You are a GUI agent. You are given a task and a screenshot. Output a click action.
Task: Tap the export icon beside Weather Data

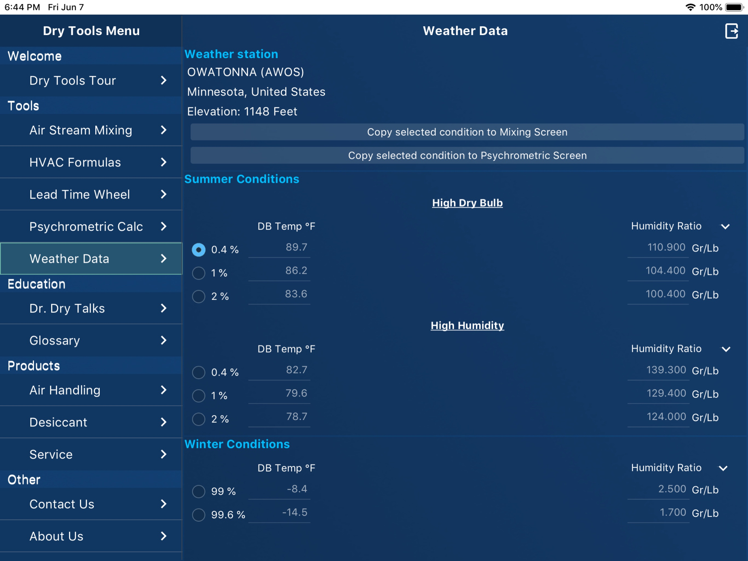click(x=731, y=31)
